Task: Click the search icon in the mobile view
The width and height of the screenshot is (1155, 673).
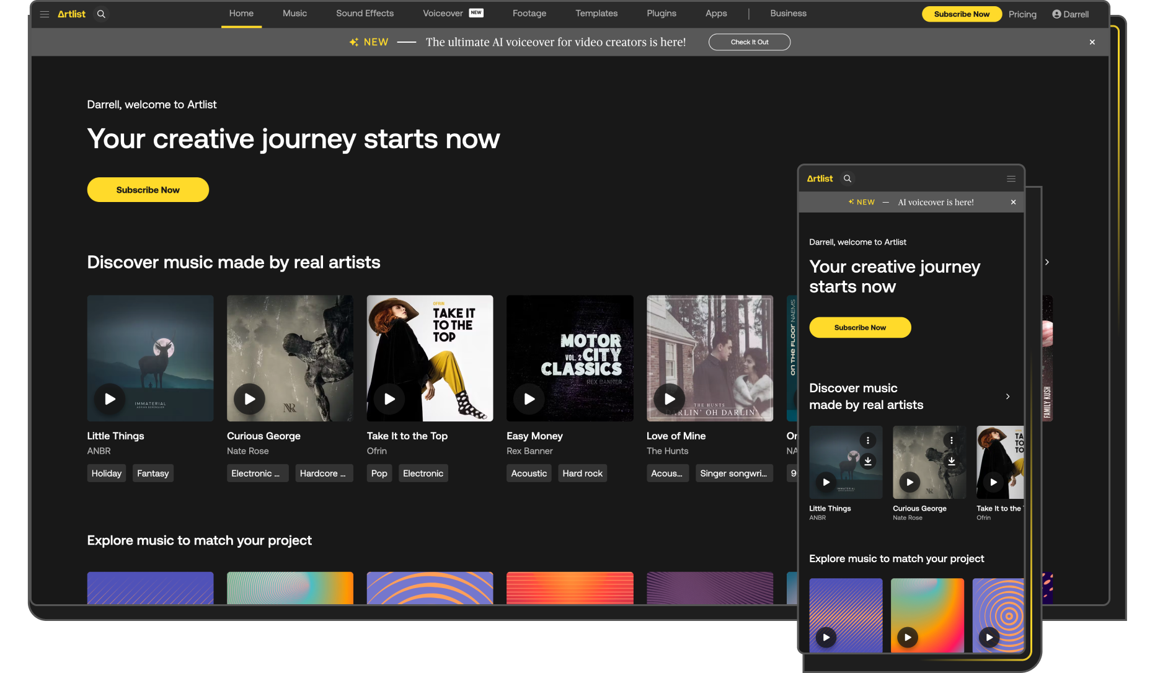Action: point(847,178)
